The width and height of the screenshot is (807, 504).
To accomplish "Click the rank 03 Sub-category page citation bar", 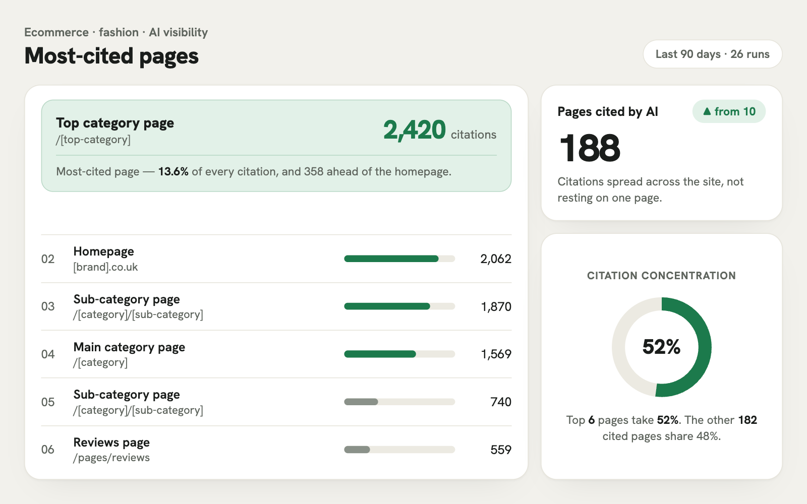I will [399, 306].
